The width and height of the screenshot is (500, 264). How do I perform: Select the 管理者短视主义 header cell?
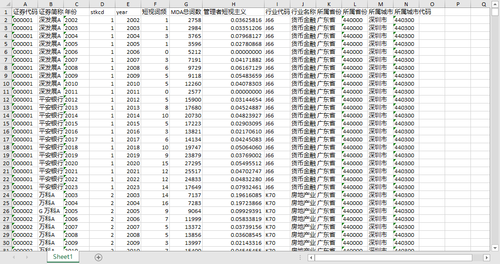coord(234,12)
